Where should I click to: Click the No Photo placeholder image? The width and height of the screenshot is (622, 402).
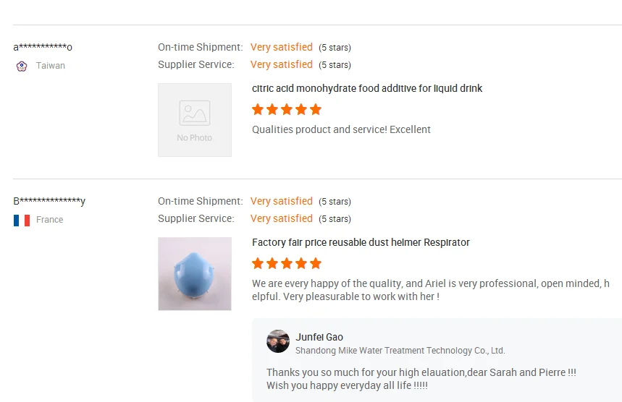point(195,120)
